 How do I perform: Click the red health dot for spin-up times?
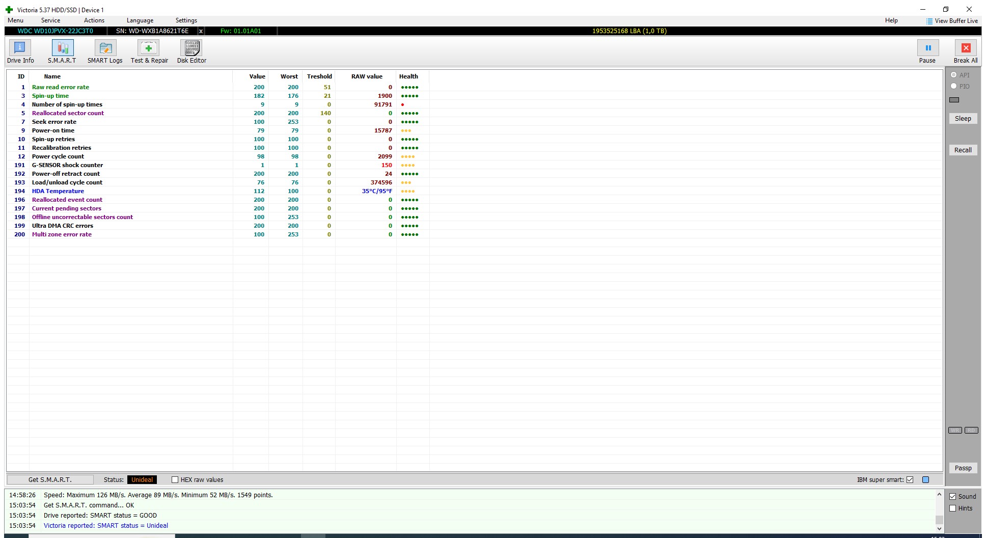click(x=402, y=104)
